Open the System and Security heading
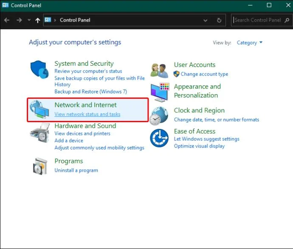 (x=84, y=64)
